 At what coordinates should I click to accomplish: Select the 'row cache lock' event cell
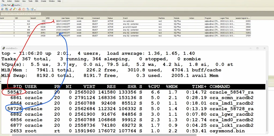tap(140, 21)
